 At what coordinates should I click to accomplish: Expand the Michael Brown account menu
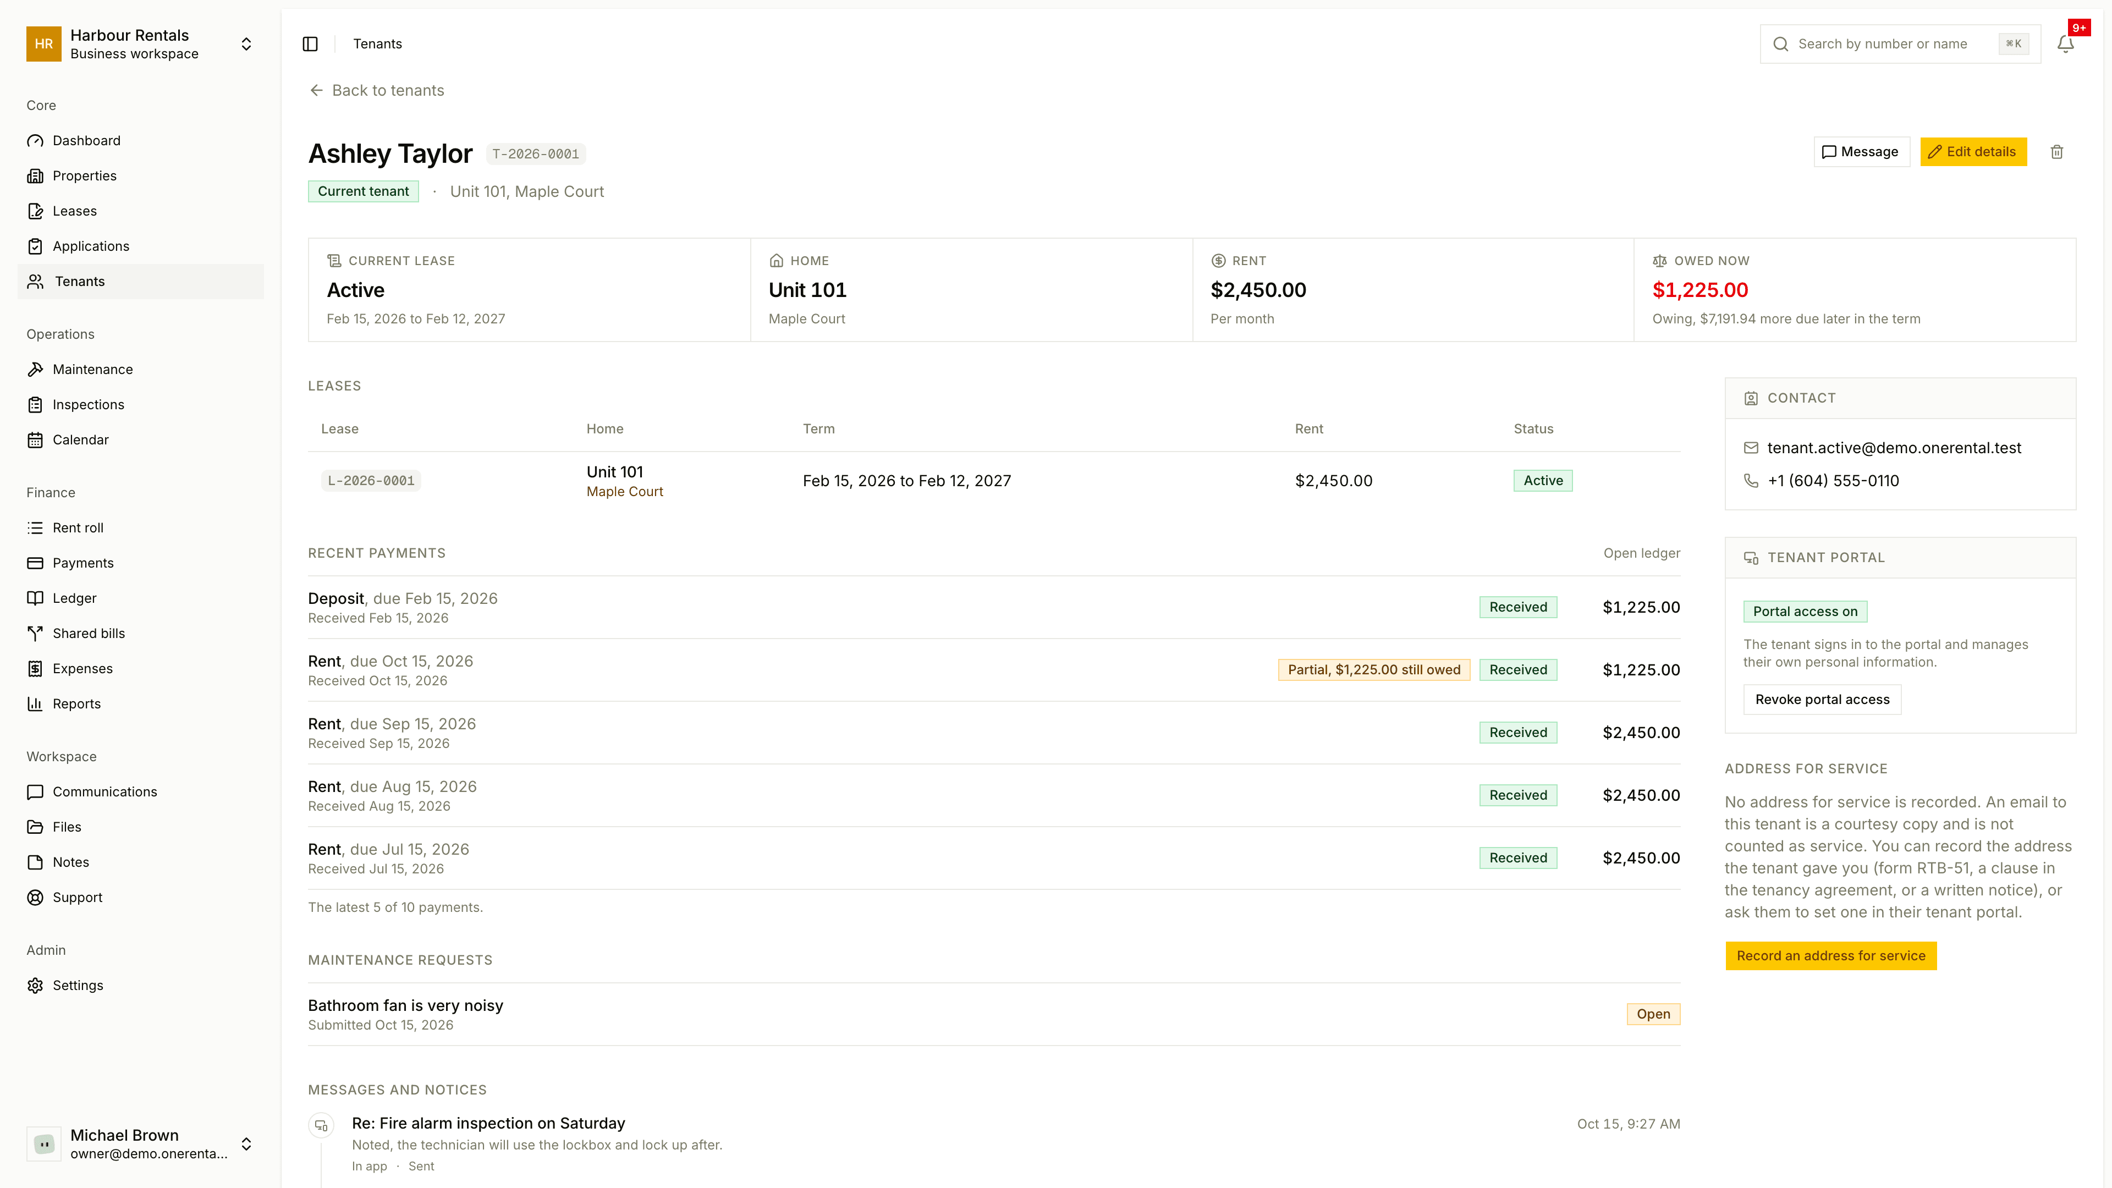coord(140,1144)
